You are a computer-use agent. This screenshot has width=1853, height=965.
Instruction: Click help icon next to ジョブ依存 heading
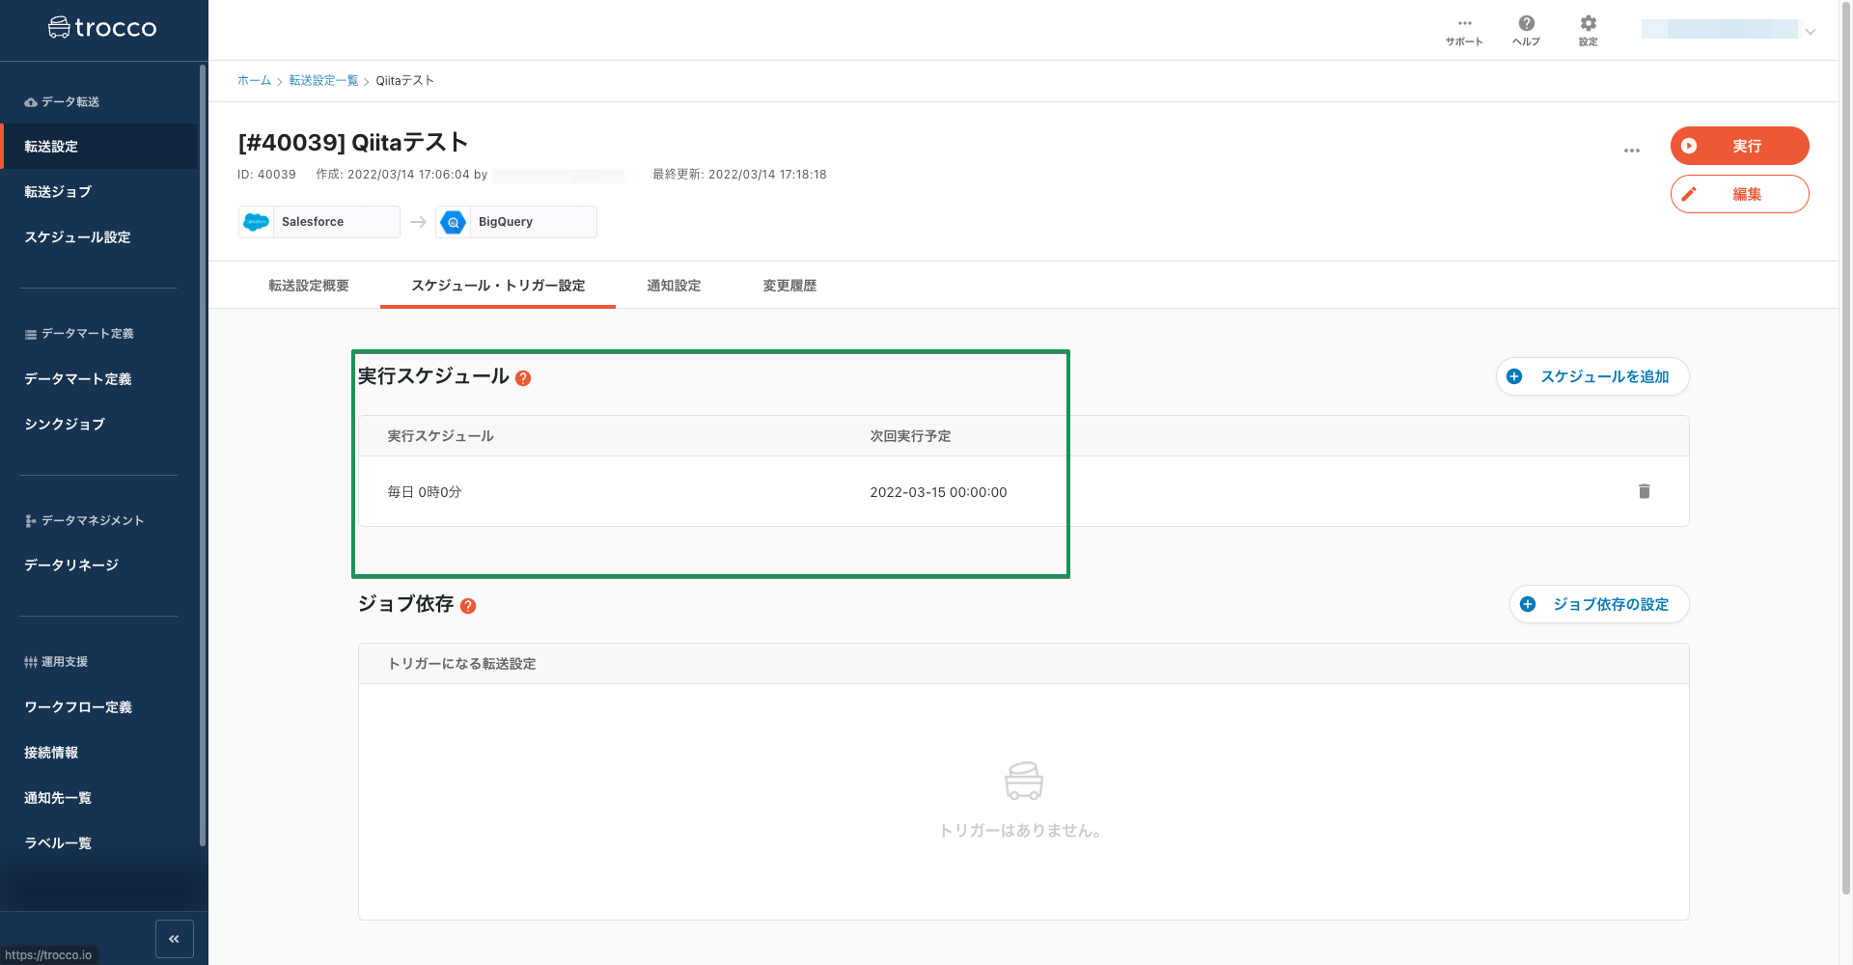(468, 606)
